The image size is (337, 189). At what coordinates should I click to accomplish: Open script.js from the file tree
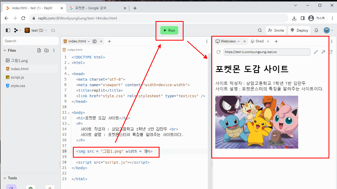pos(30,77)
